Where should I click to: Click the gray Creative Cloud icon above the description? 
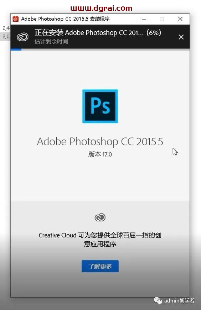click(x=100, y=217)
